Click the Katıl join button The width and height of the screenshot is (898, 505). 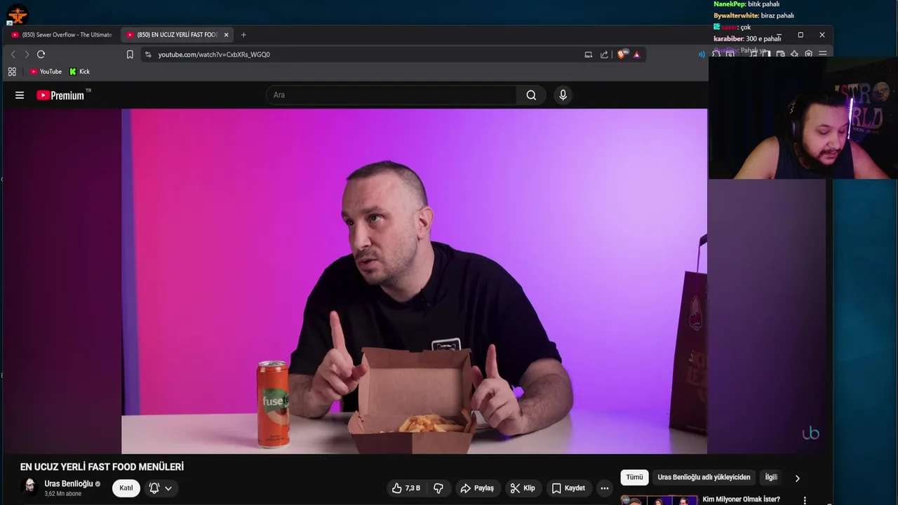tap(126, 488)
